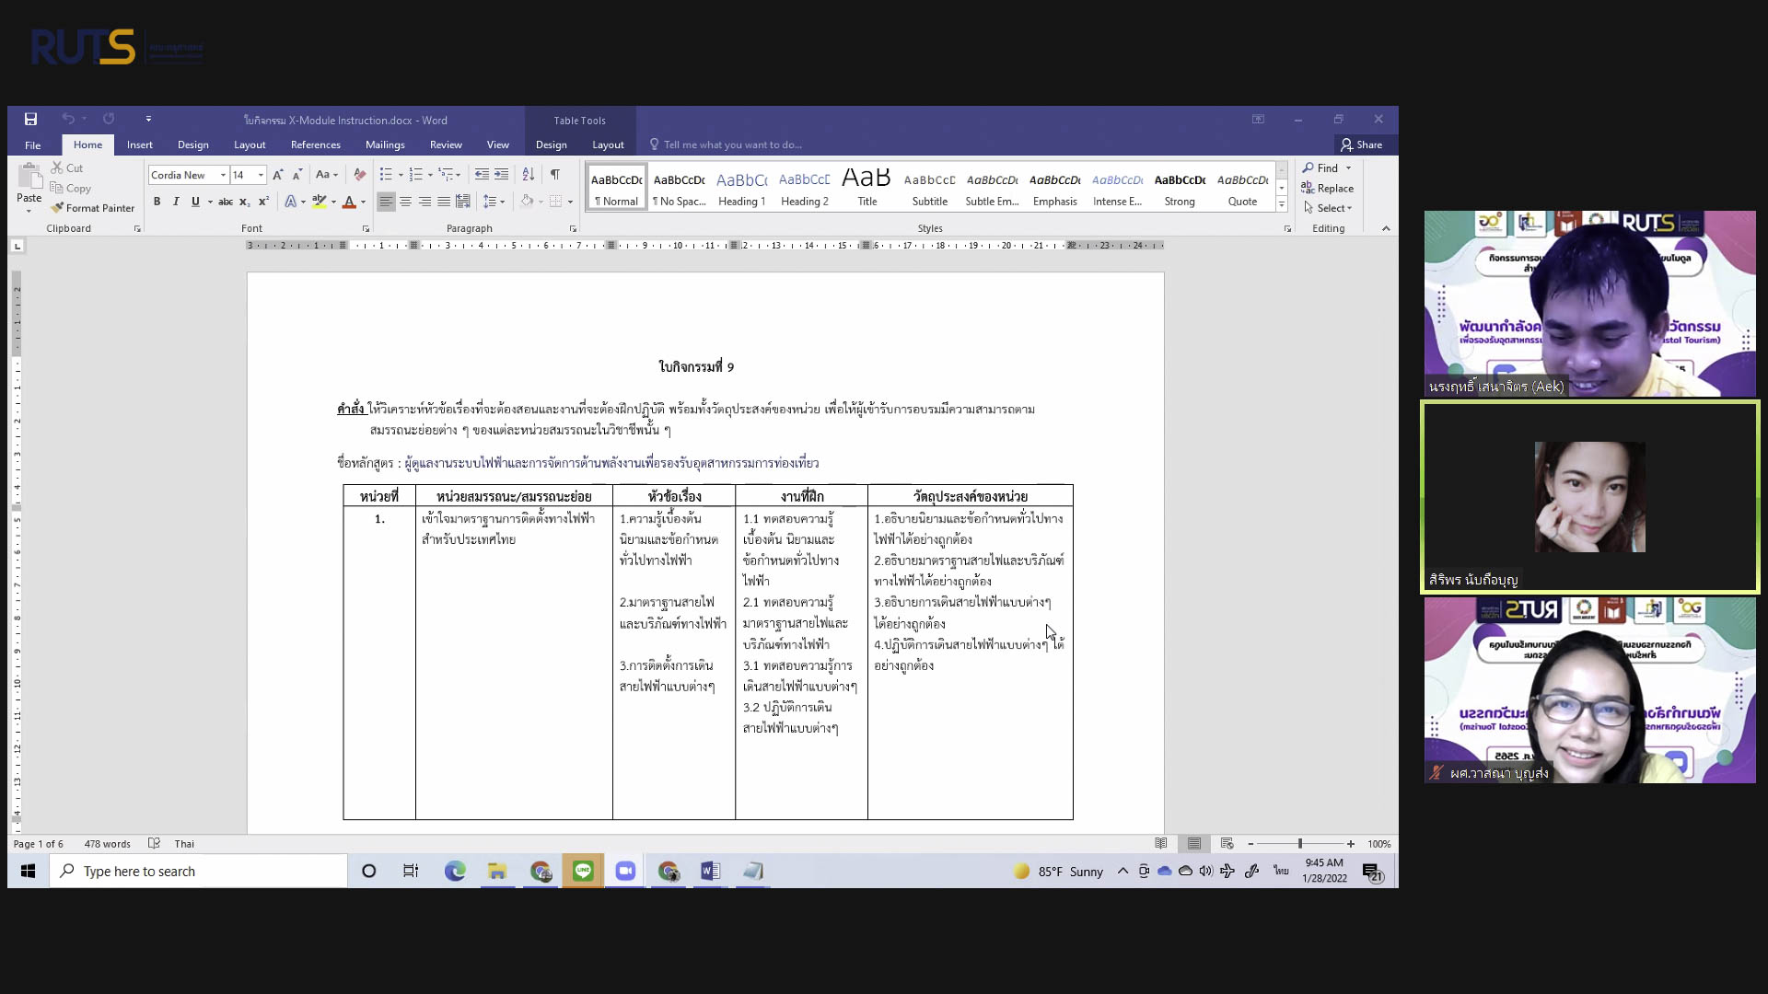Clear all formatting icon

click(x=359, y=174)
